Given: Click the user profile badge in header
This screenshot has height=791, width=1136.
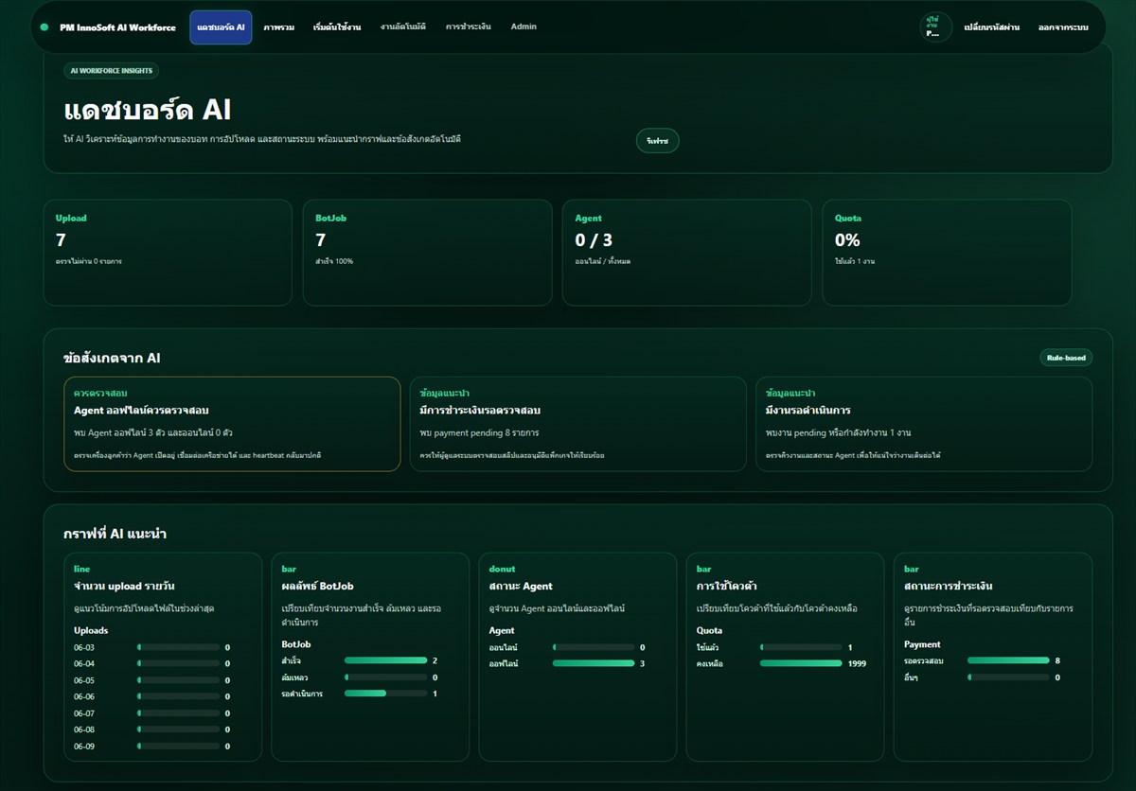Looking at the screenshot, I should point(935,27).
